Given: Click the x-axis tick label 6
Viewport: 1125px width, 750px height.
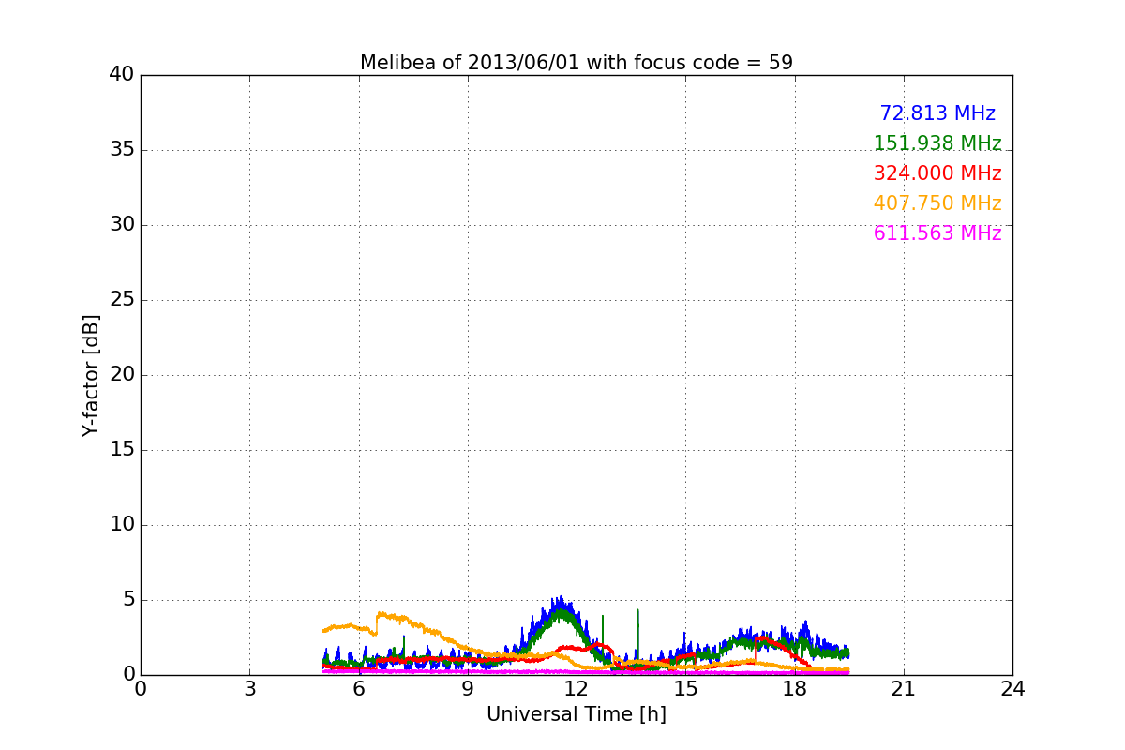Looking at the screenshot, I should tap(358, 689).
